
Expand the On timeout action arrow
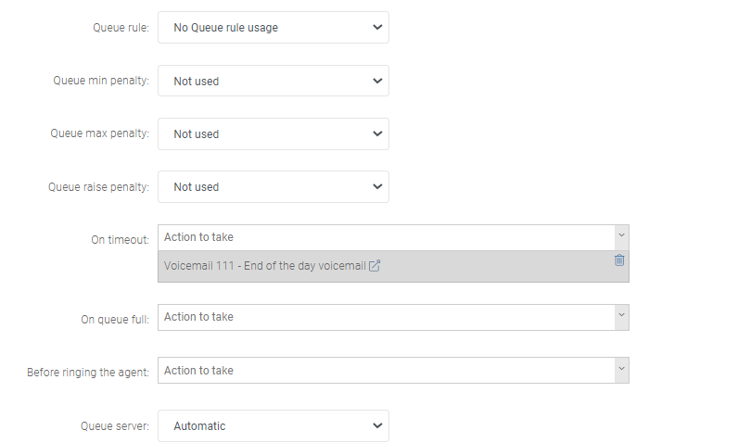(621, 237)
